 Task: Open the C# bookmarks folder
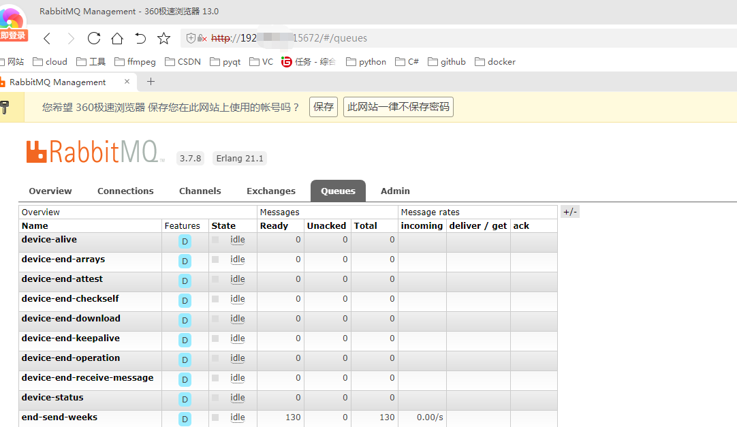pos(407,61)
